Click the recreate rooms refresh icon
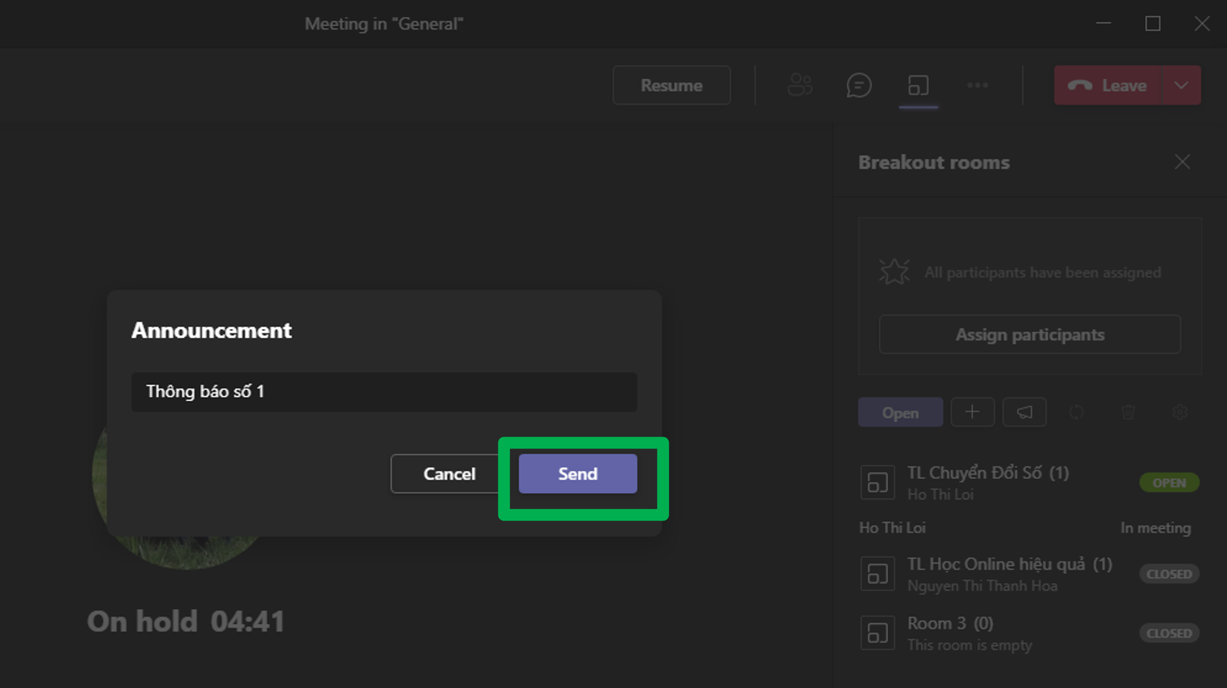The image size is (1227, 688). tap(1076, 412)
